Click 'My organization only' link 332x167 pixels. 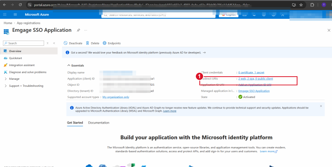tap(116, 97)
